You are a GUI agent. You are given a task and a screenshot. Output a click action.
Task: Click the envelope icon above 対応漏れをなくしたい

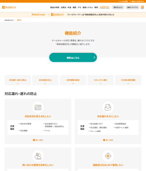108,107
